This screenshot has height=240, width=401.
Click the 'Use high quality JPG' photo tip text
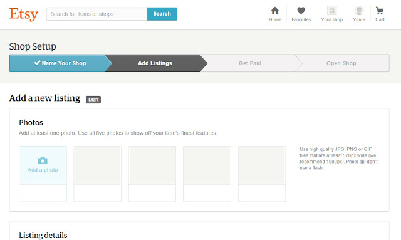[x=338, y=159]
